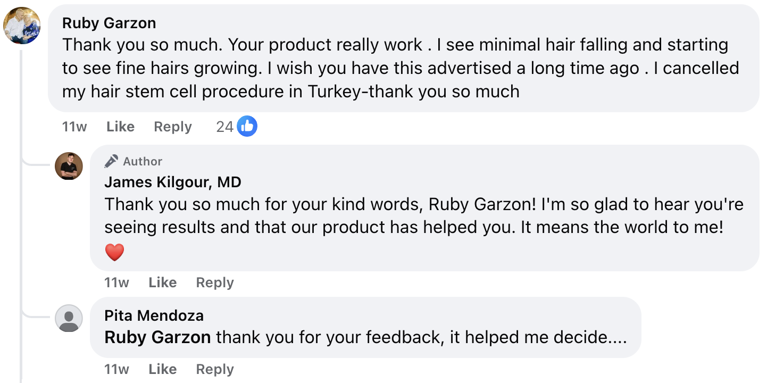Like Pita Mendoza's comment
Screen dimensions: 767x383
point(163,369)
